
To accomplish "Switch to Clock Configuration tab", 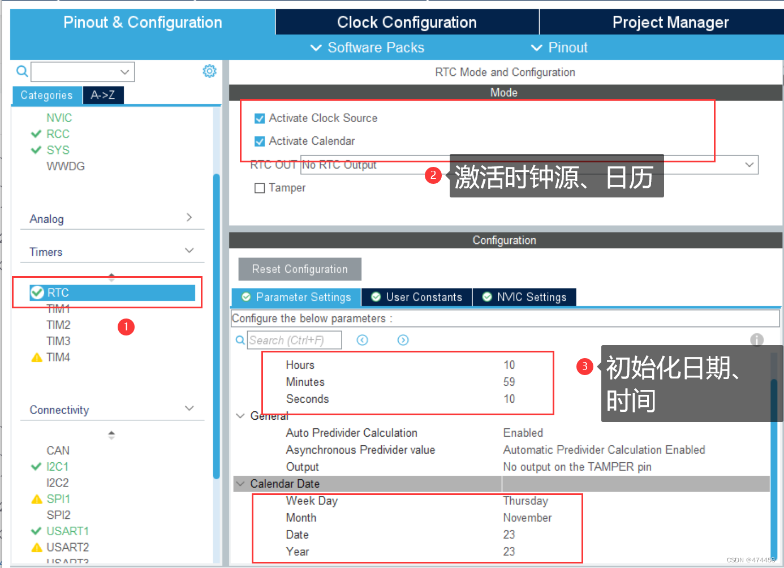I will coord(407,22).
